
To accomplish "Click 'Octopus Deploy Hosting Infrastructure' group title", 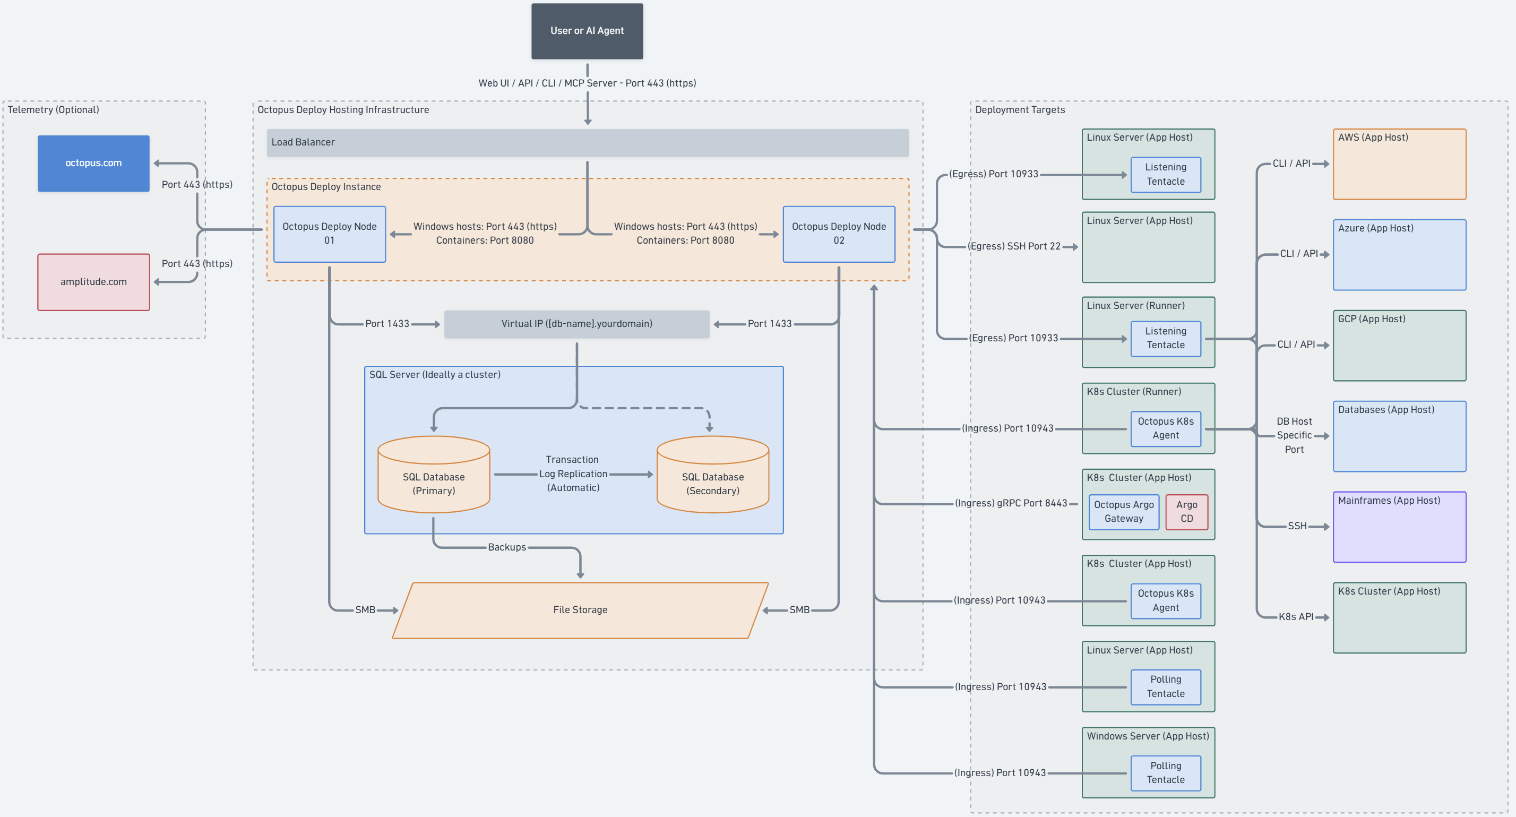I will pyautogui.click(x=343, y=109).
